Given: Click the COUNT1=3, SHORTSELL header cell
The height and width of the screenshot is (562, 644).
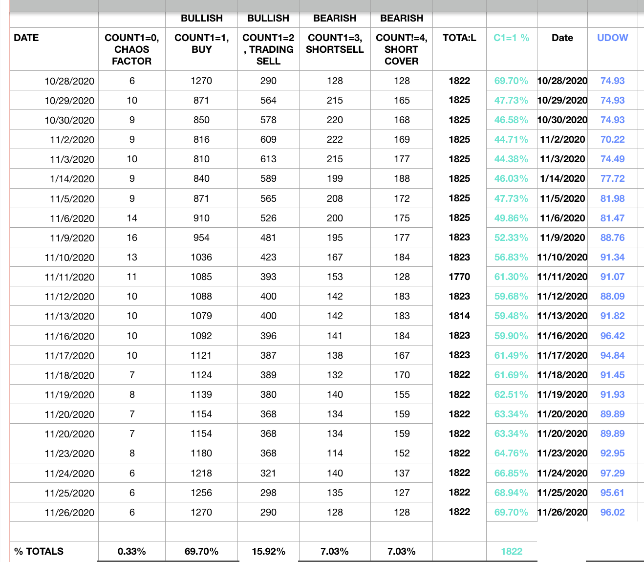Looking at the screenshot, I should pyautogui.click(x=335, y=49).
